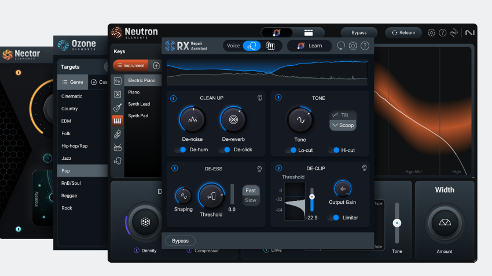This screenshot has width=492, height=276.
Task: Select Tilt tone shape option
Action: click(x=343, y=115)
